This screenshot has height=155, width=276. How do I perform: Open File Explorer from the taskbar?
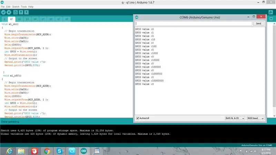tap(21, 151)
